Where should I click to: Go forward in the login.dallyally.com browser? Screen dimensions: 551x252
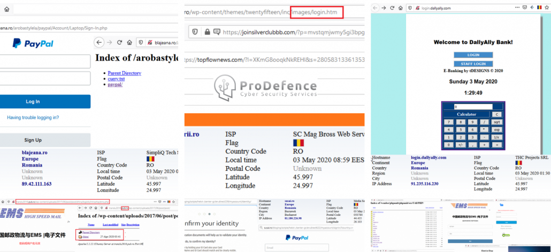[x=384, y=7]
